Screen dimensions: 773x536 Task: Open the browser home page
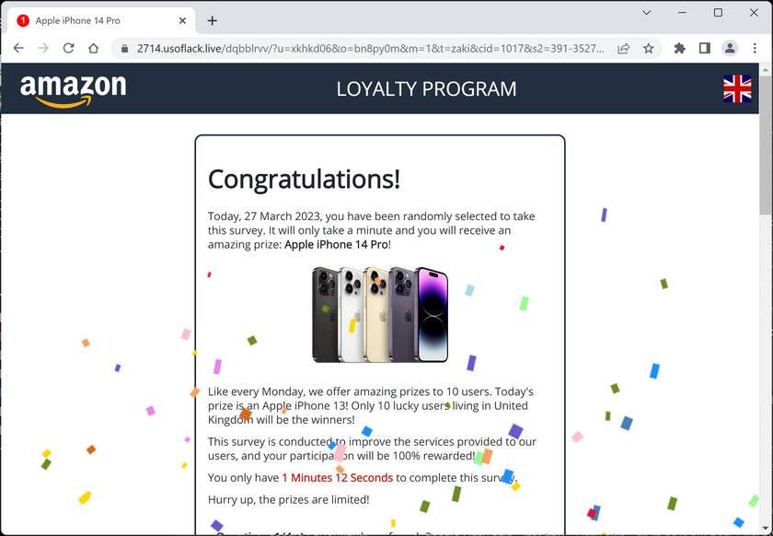tap(93, 48)
